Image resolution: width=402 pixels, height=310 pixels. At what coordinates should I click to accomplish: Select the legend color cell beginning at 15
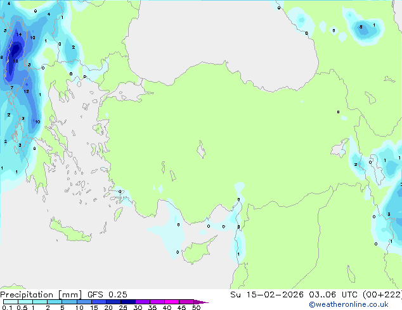pos(99,302)
